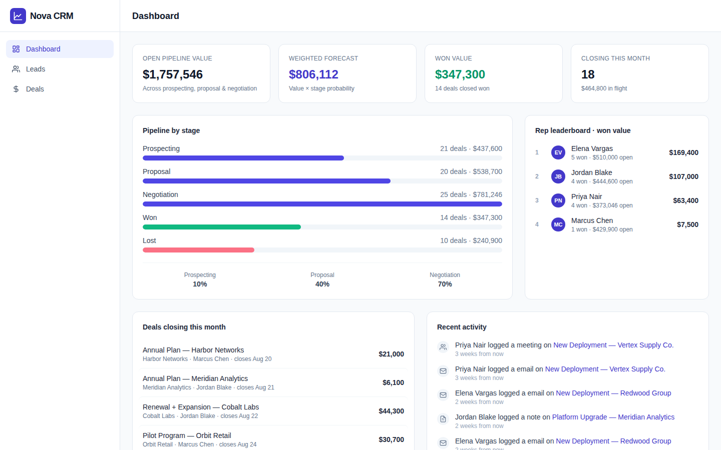Click note icon beside Jordan Blake note activity

pos(443,419)
